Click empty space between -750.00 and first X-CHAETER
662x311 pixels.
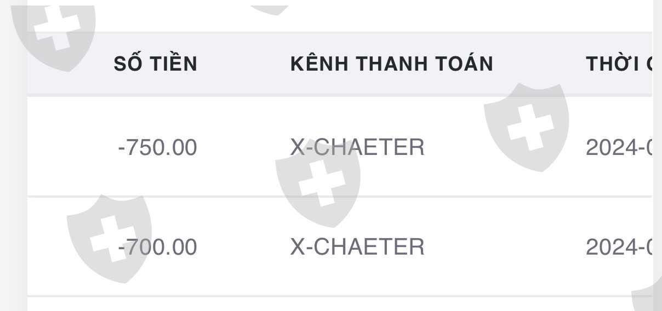[244, 147]
